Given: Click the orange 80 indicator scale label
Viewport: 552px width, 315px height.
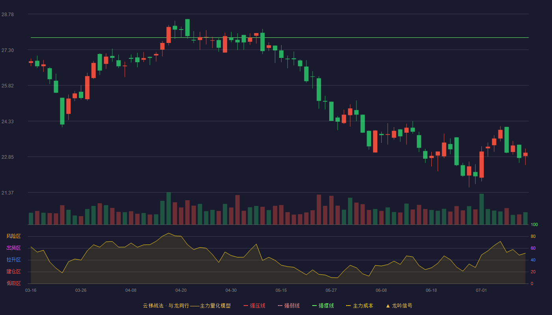Looking at the screenshot, I should pyautogui.click(x=533, y=236).
